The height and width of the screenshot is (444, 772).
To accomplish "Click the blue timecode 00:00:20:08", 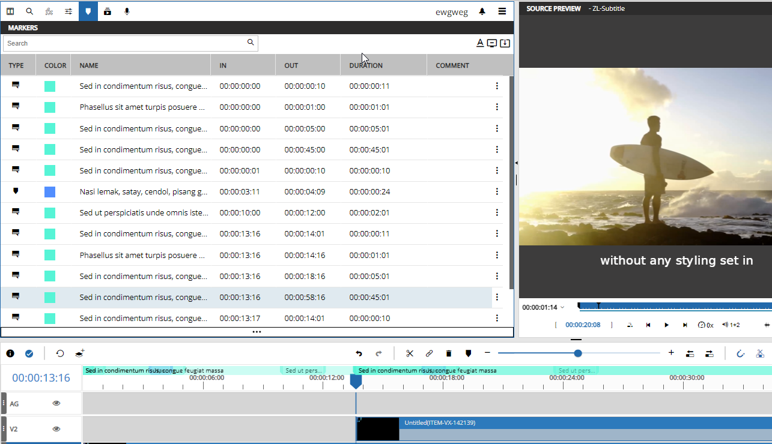I will point(583,325).
